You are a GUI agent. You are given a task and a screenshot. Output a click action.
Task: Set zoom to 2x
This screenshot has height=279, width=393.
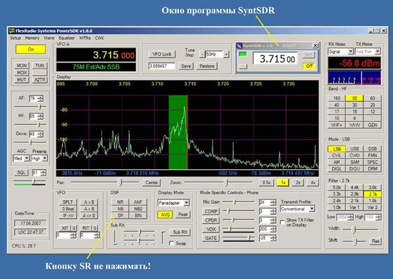[298, 182]
